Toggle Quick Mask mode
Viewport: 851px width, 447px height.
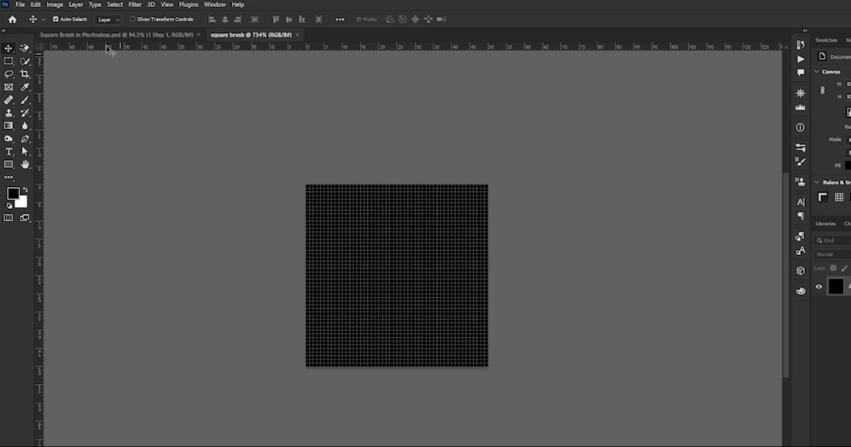pos(8,218)
